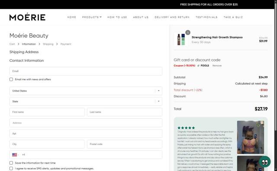Viewport: 277px width, 171px height.
Task: Go back to Cart breadcrumb
Action: click(x=12, y=44)
